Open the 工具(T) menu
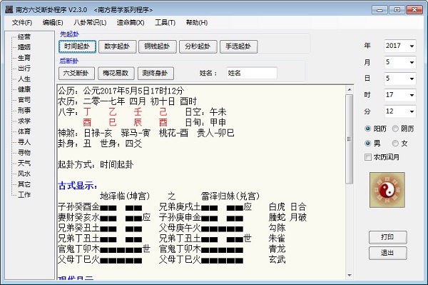The image size is (428, 285). pos(165,22)
